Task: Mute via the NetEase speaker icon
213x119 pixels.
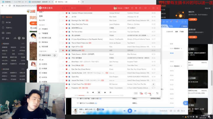Action: [146, 93]
